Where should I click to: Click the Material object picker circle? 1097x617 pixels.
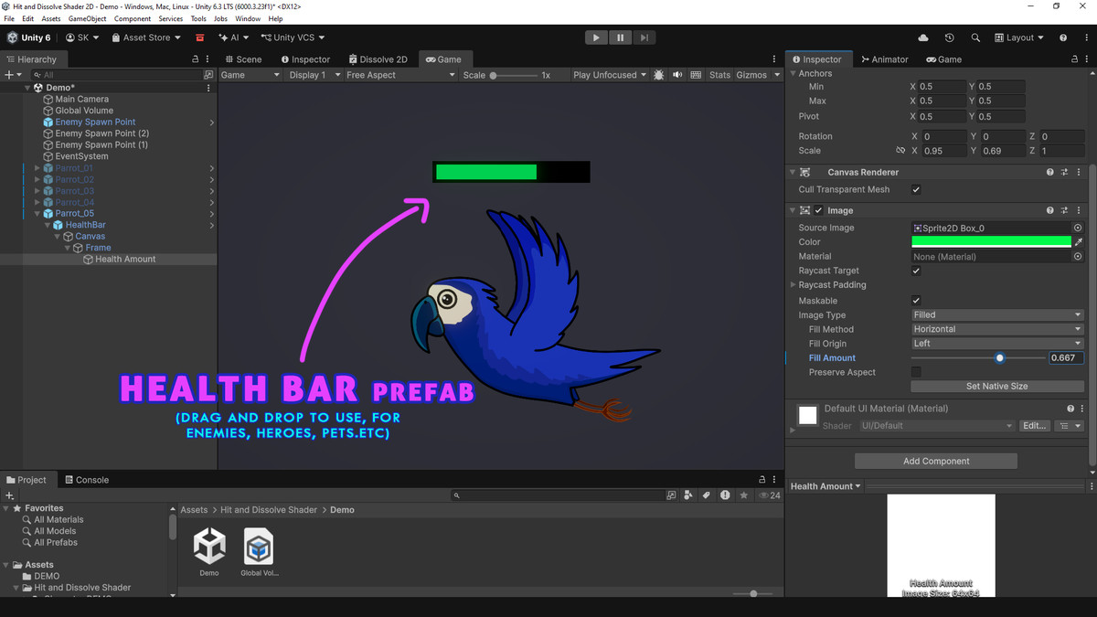pyautogui.click(x=1078, y=257)
